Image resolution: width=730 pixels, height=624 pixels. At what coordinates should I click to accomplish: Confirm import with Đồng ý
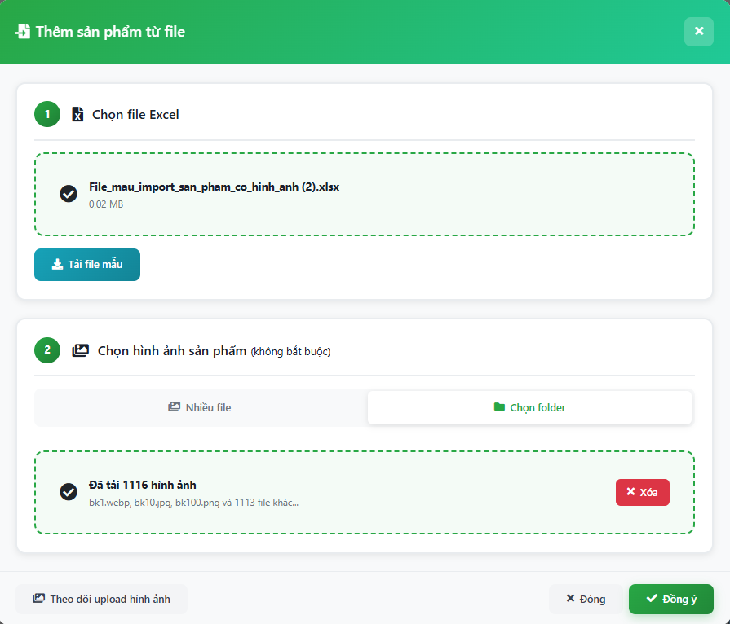coord(670,599)
